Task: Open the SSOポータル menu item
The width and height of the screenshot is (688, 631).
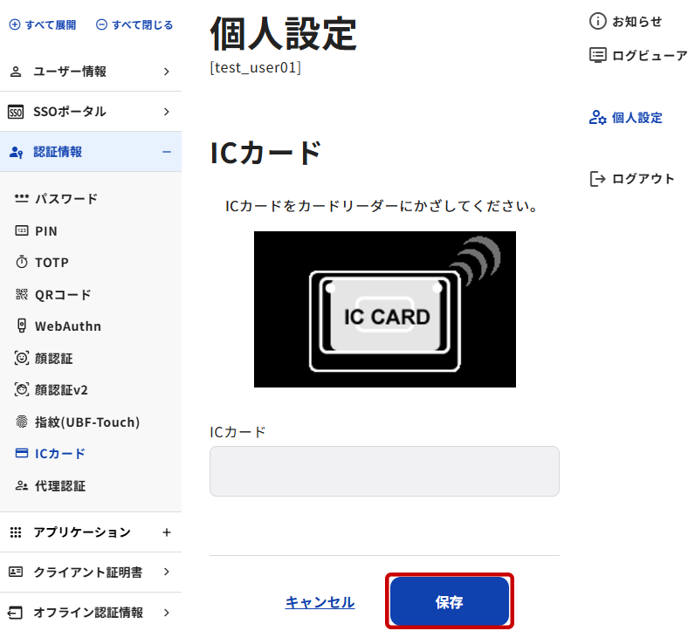Action: (91, 112)
